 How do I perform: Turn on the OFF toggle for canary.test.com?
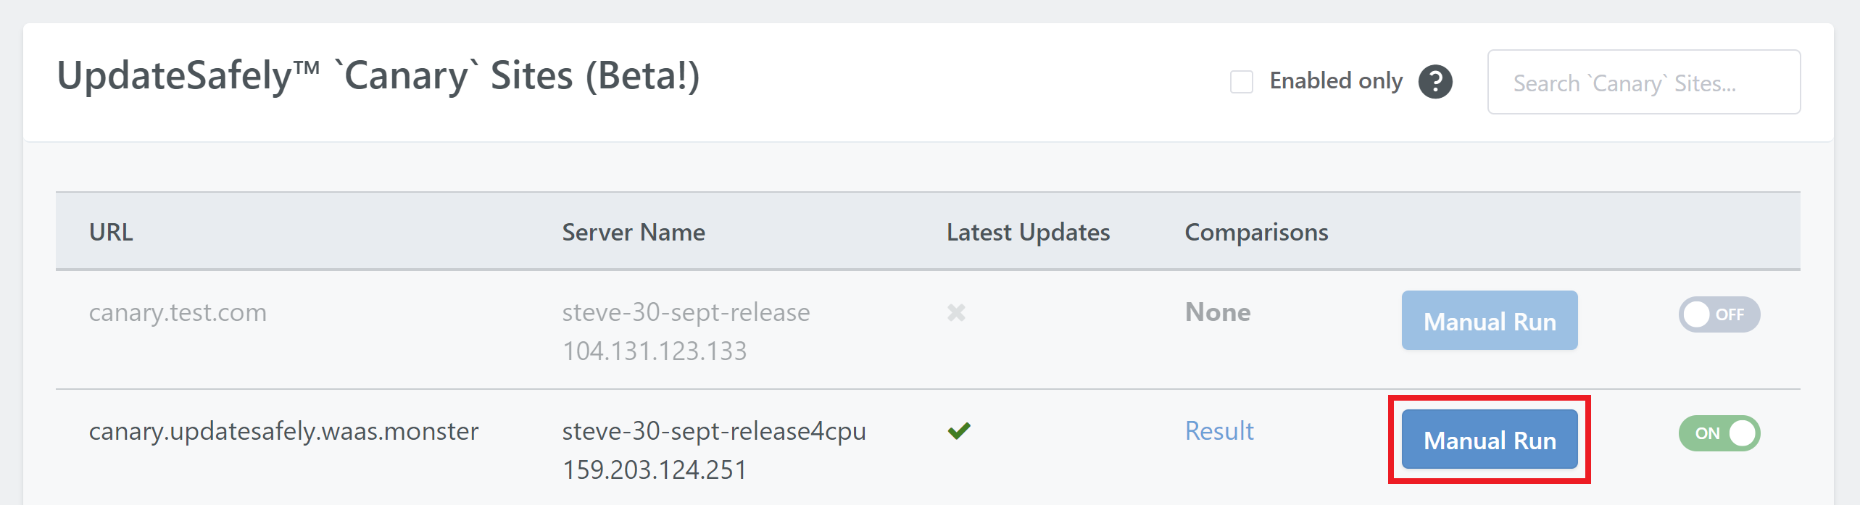point(1719,314)
